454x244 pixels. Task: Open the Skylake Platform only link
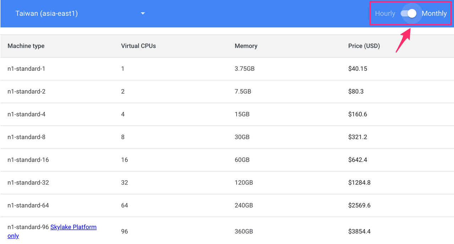click(73, 227)
